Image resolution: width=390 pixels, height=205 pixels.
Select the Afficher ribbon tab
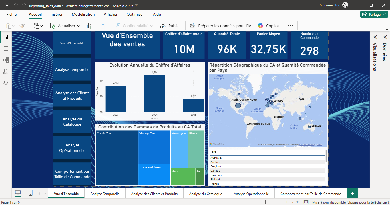[x=110, y=14]
